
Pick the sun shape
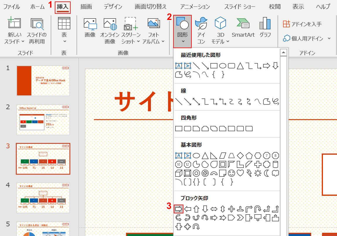[x=258, y=173]
